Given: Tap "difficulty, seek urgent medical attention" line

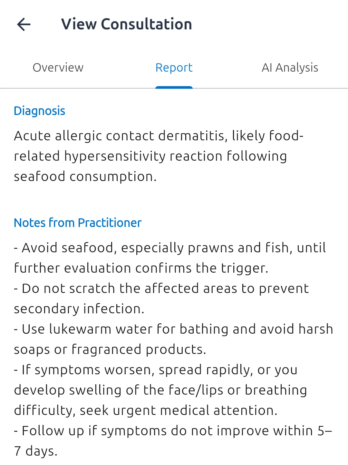Looking at the screenshot, I should tap(145, 410).
